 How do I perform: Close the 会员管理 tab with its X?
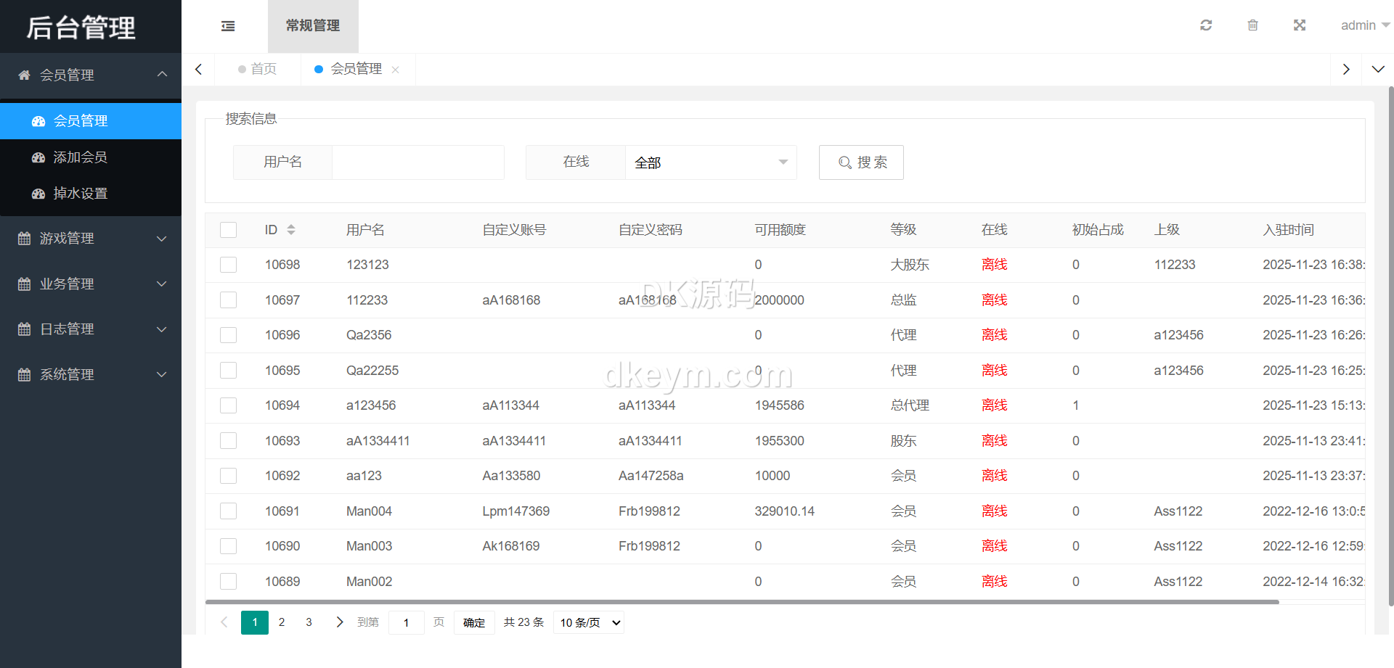(396, 70)
